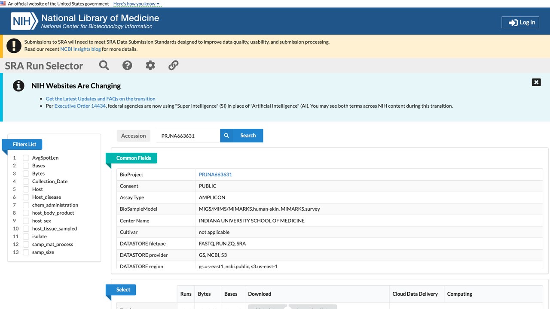Screen dimensions: 550x309
Task: Click the SRA Run Selector title
Action: 44,66
